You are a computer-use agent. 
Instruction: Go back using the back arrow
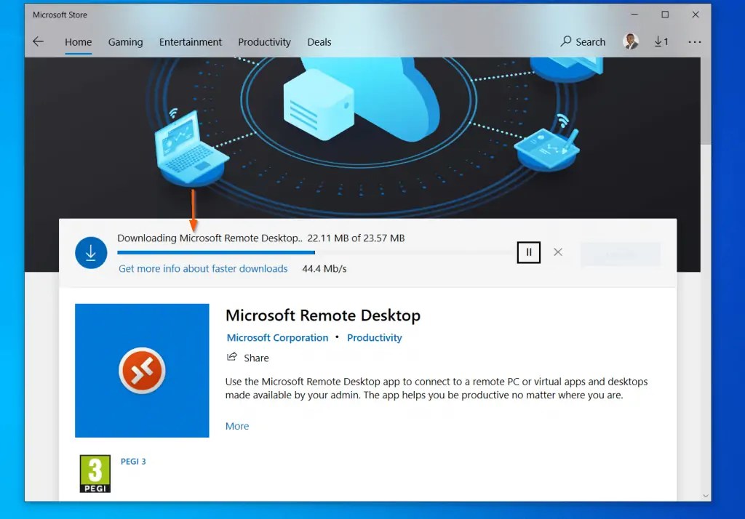click(x=38, y=41)
